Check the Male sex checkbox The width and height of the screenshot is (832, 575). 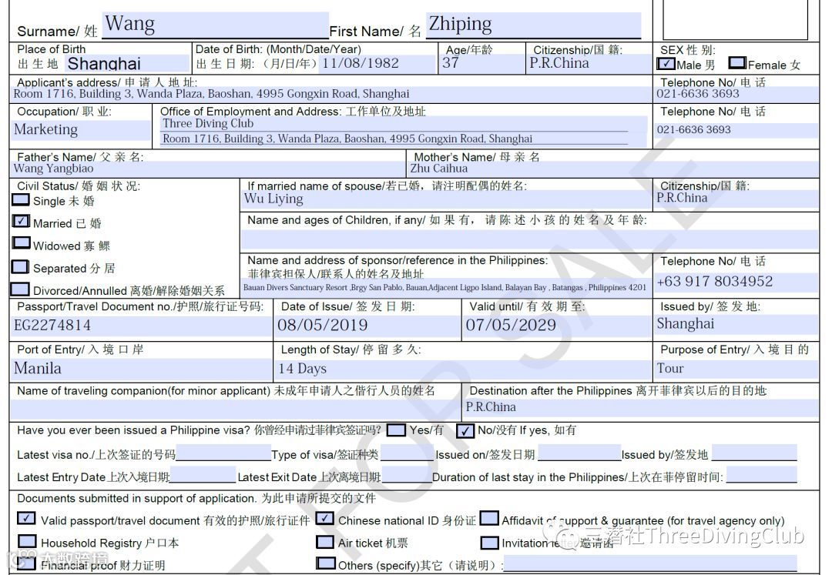(666, 64)
